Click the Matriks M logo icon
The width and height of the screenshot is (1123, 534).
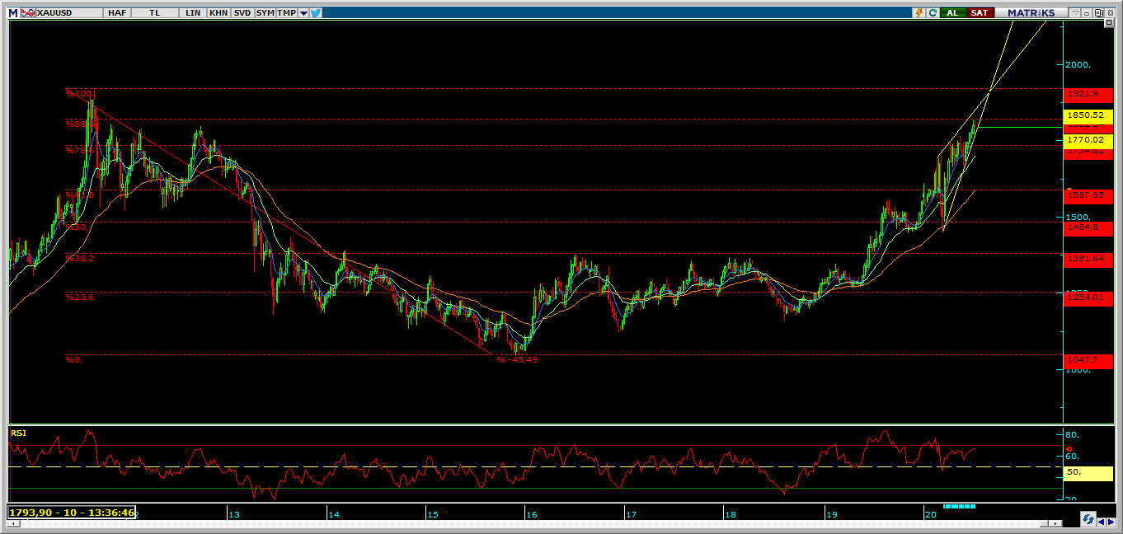(x=13, y=12)
